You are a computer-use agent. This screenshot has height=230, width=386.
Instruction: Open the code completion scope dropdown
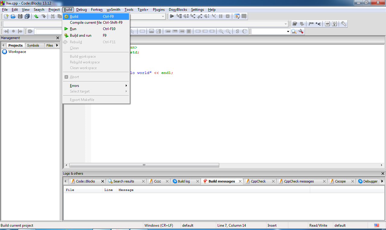(x=286, y=24)
